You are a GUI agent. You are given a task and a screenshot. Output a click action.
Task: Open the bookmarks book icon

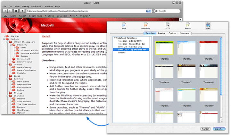5,16
